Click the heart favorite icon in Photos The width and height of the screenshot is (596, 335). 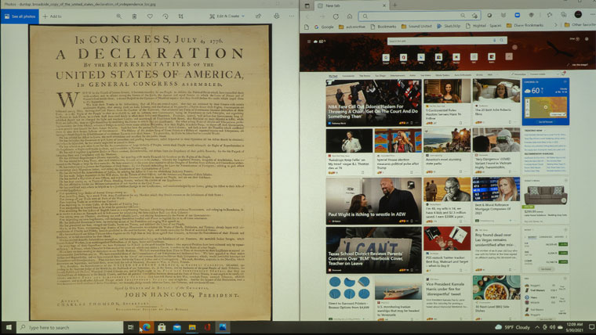tap(150, 16)
